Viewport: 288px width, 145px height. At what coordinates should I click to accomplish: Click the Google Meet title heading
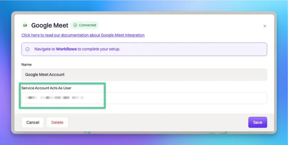[50, 25]
